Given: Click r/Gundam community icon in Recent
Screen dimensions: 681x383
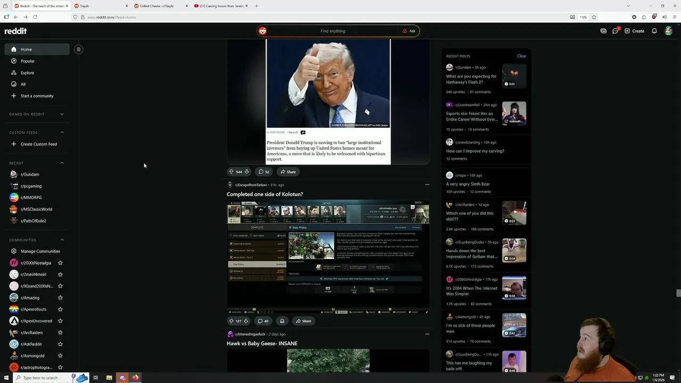Looking at the screenshot, I should click(x=14, y=174).
